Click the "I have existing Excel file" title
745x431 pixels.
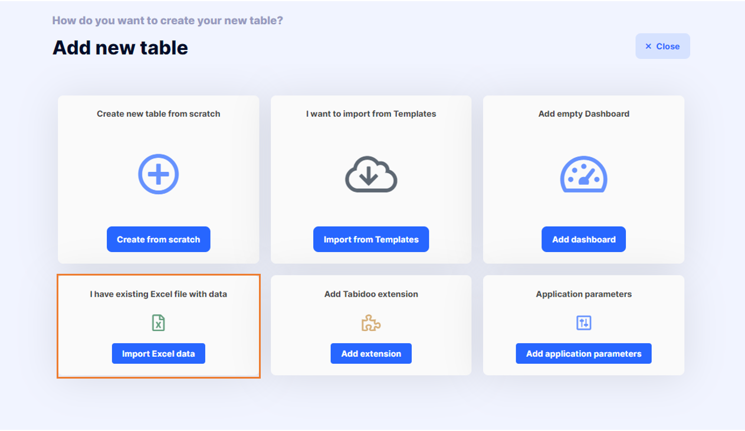tap(158, 294)
